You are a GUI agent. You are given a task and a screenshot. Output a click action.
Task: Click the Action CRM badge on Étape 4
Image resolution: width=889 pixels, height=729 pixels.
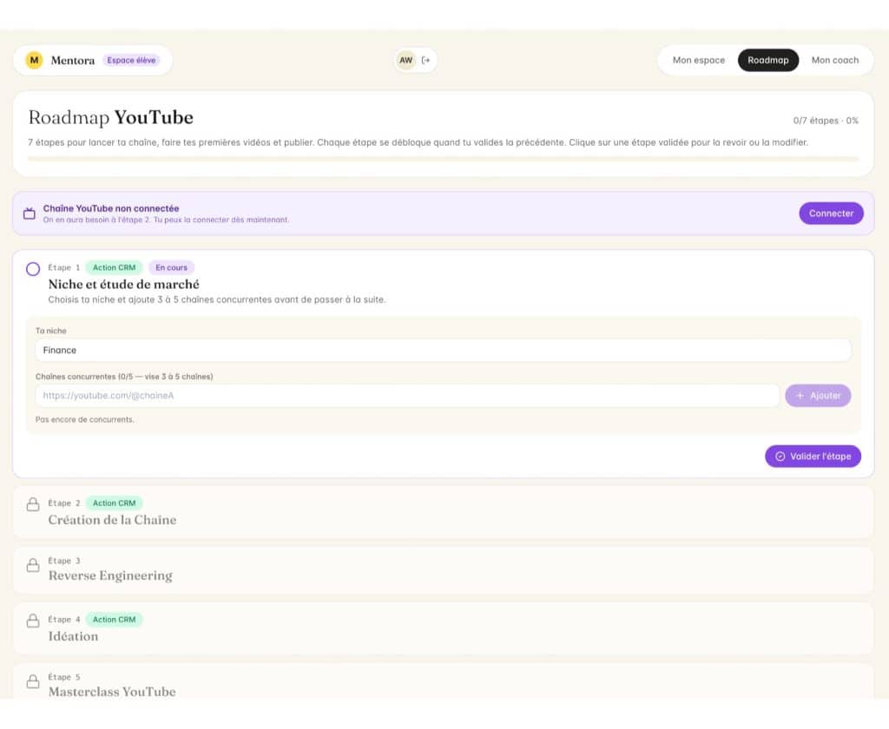[x=114, y=620]
